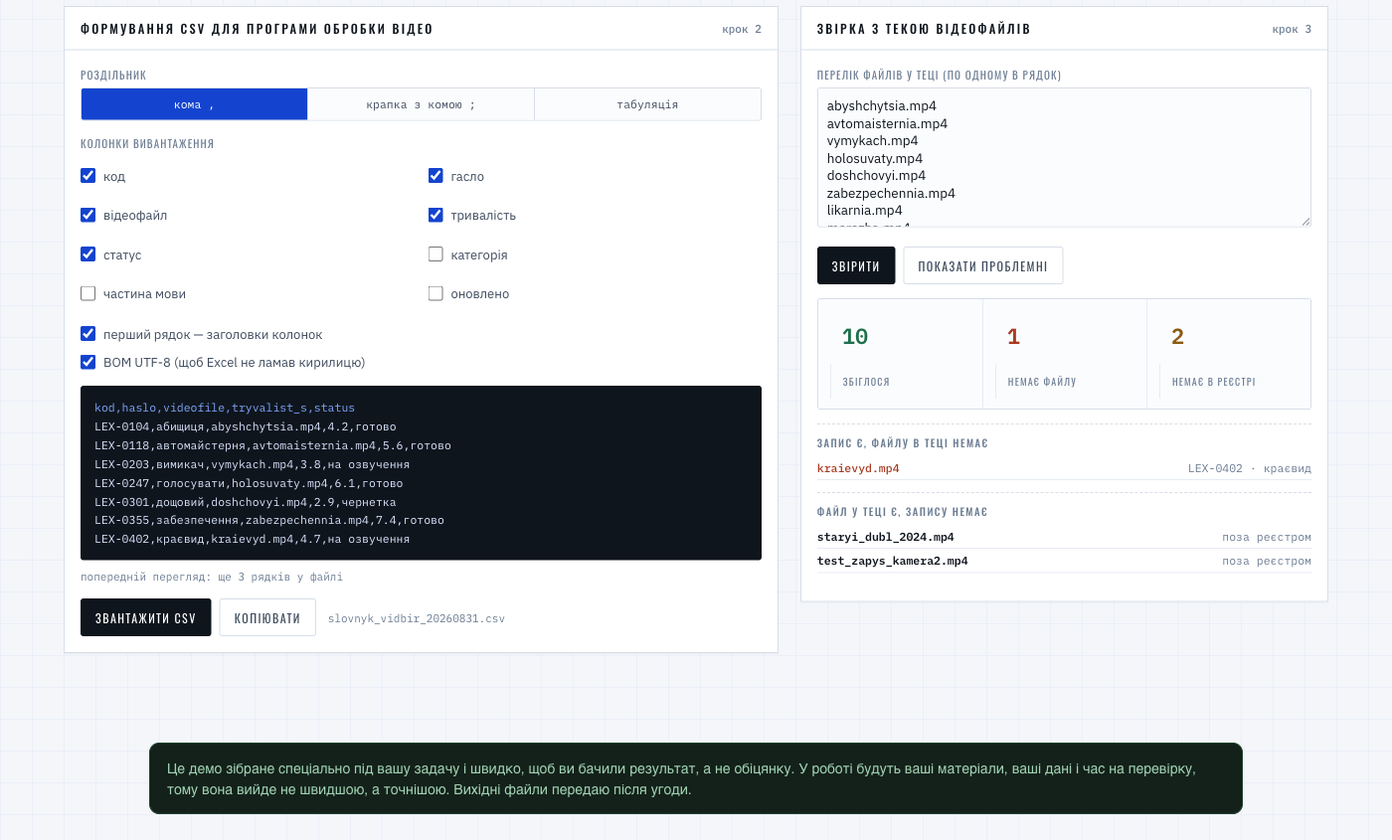Click the demo notice banner at the bottom

tap(696, 778)
